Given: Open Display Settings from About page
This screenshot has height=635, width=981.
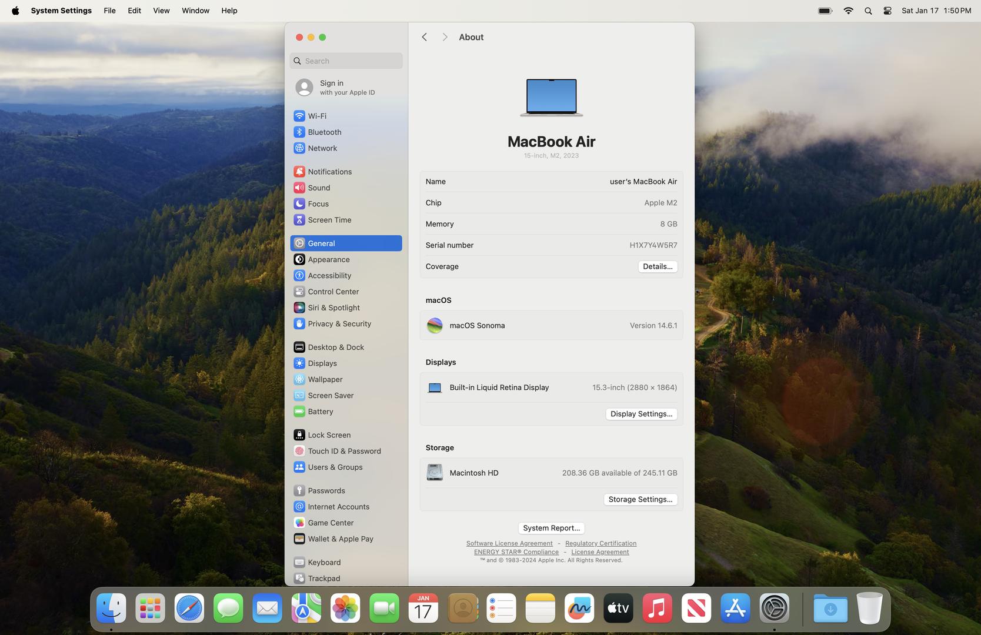Looking at the screenshot, I should 641,414.
